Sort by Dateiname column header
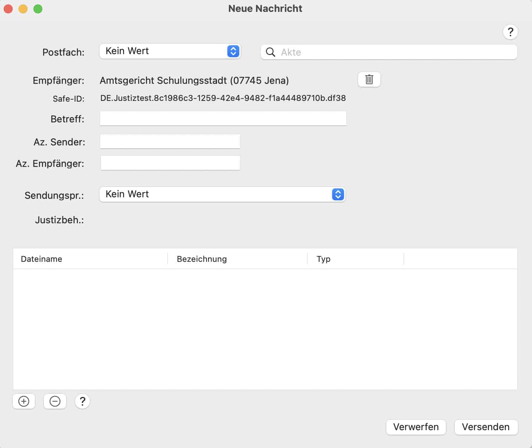 pos(90,259)
